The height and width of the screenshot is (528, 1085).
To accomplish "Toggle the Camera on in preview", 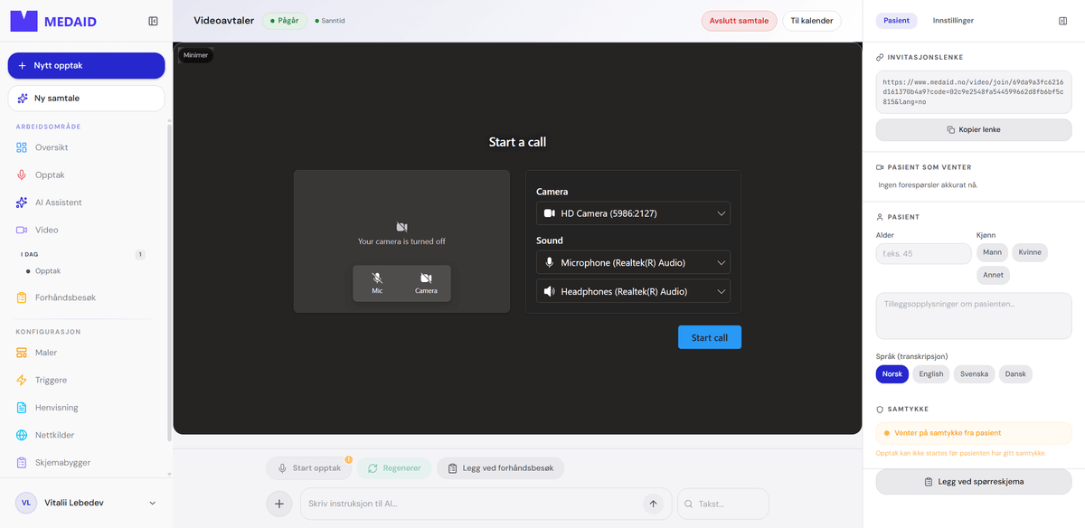I will pos(426,283).
